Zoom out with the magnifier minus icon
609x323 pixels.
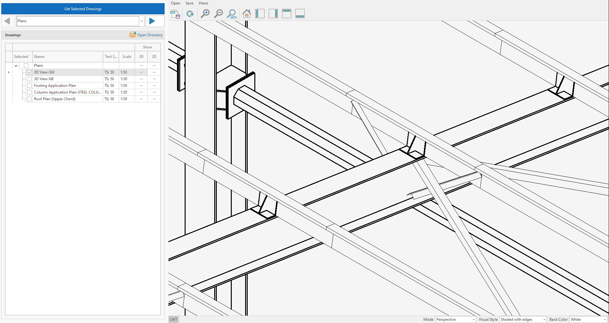point(218,14)
